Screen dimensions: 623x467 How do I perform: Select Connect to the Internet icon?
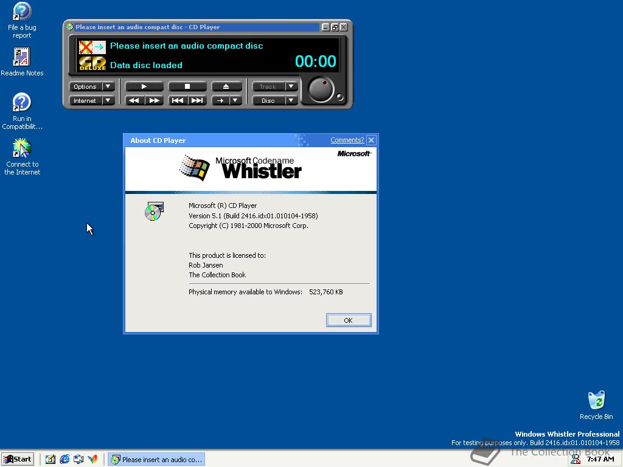coord(22,157)
